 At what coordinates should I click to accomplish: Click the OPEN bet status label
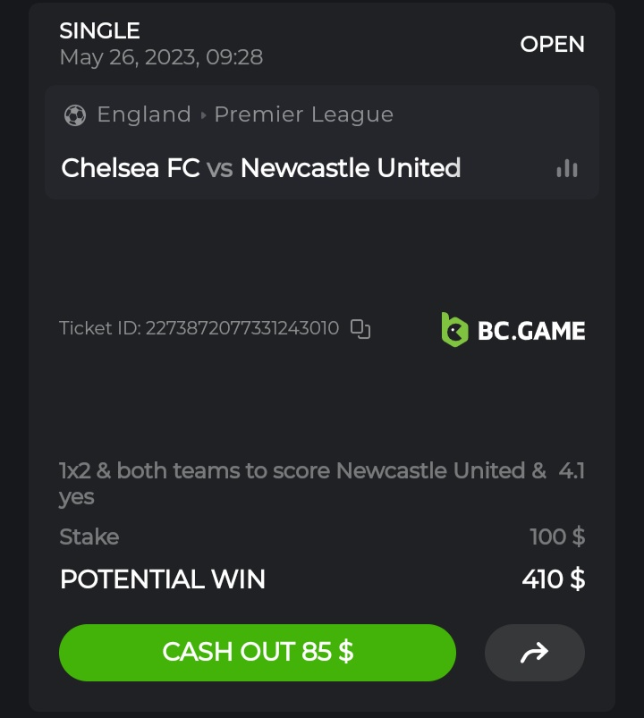(552, 44)
